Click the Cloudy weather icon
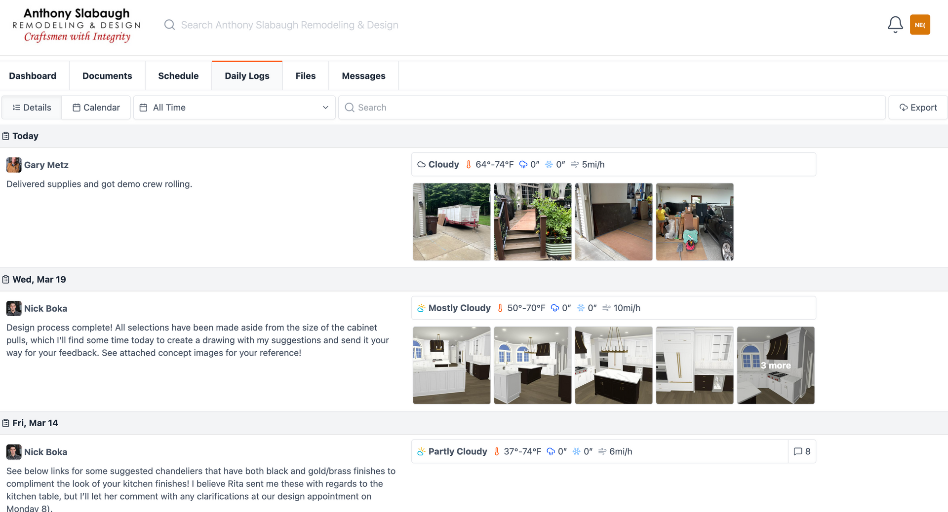The width and height of the screenshot is (948, 512). point(421,165)
